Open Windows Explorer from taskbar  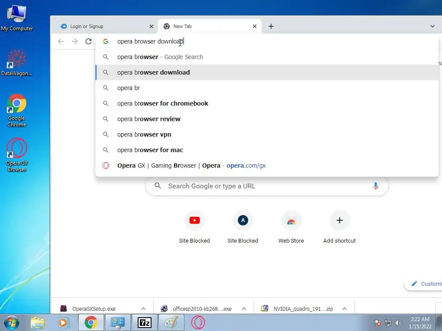[x=38, y=322]
